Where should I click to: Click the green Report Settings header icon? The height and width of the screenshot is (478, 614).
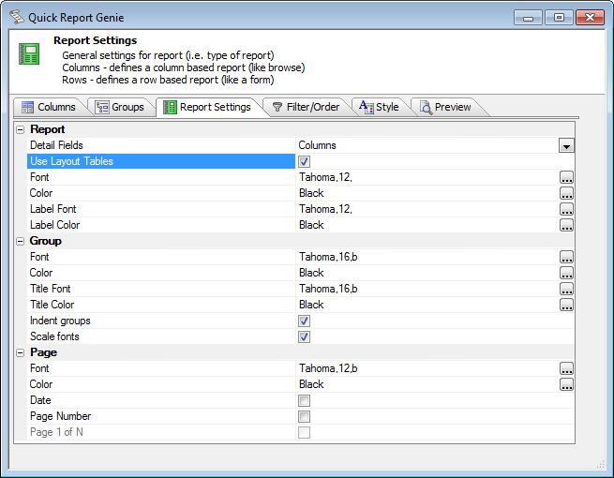[x=29, y=53]
